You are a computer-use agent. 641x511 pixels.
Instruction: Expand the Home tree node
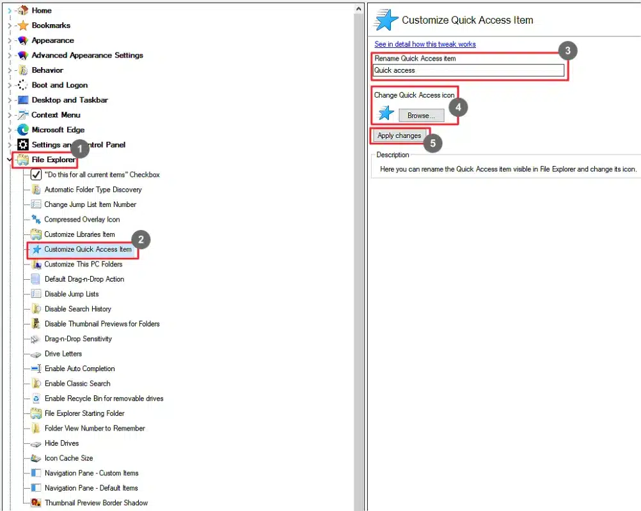[10, 11]
